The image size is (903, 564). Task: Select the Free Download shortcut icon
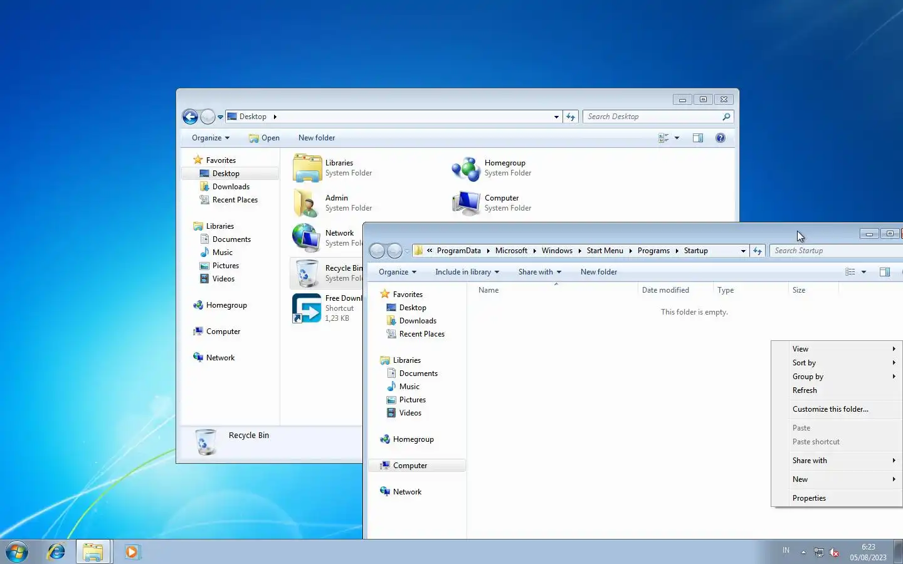pos(307,308)
